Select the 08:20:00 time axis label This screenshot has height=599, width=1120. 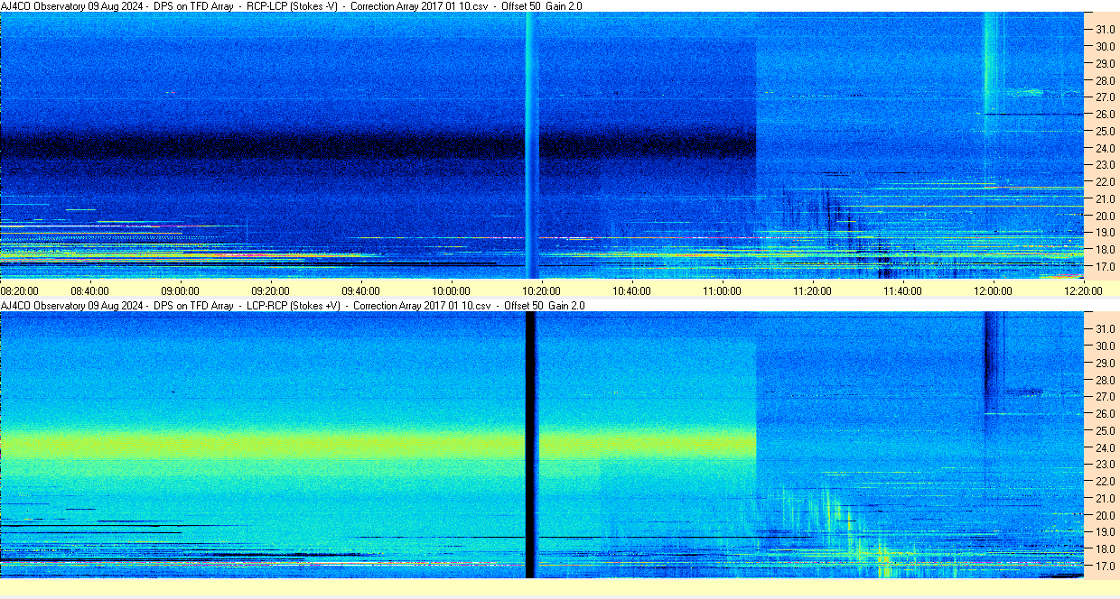coord(19,290)
